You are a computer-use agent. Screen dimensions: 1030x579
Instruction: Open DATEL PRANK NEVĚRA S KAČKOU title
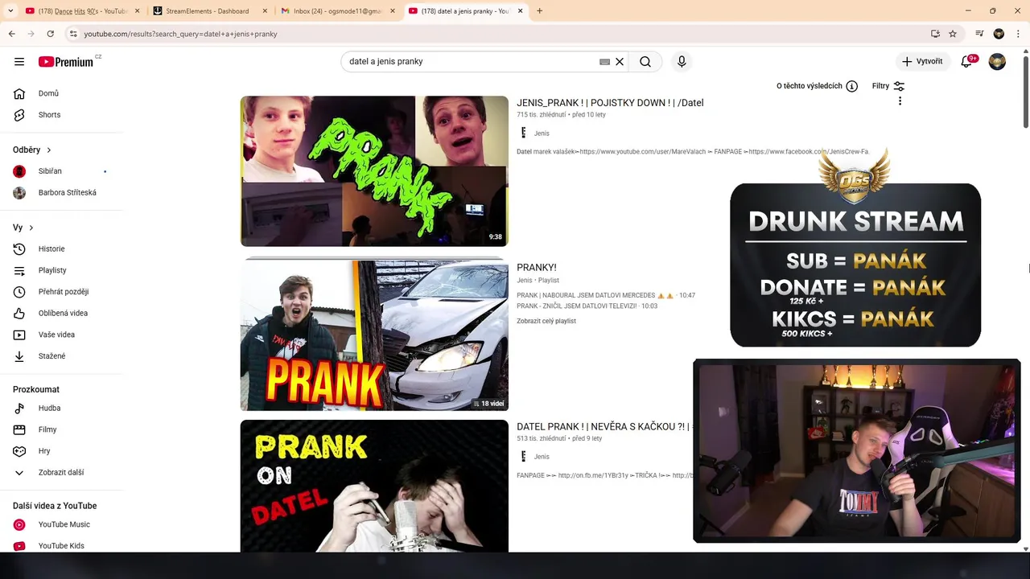coord(604,427)
